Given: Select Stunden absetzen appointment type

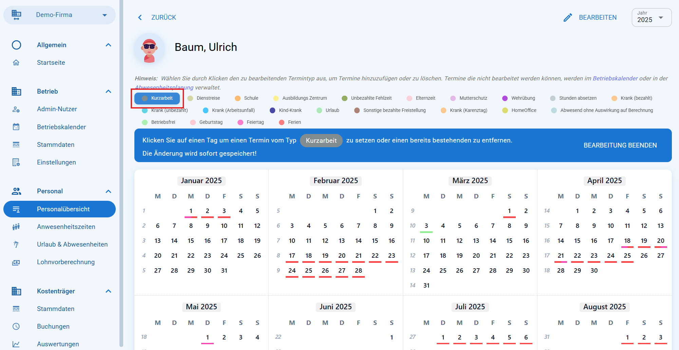Looking at the screenshot, I should pos(573,98).
